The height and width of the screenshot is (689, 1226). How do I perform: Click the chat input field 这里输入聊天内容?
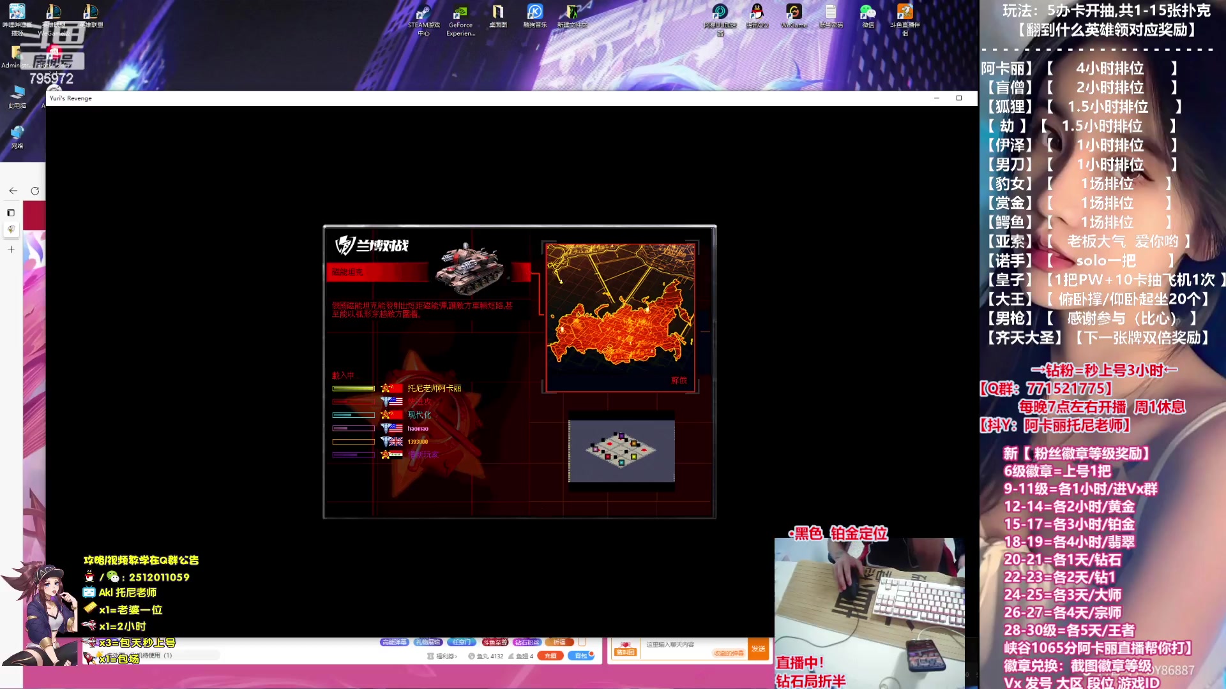click(670, 644)
